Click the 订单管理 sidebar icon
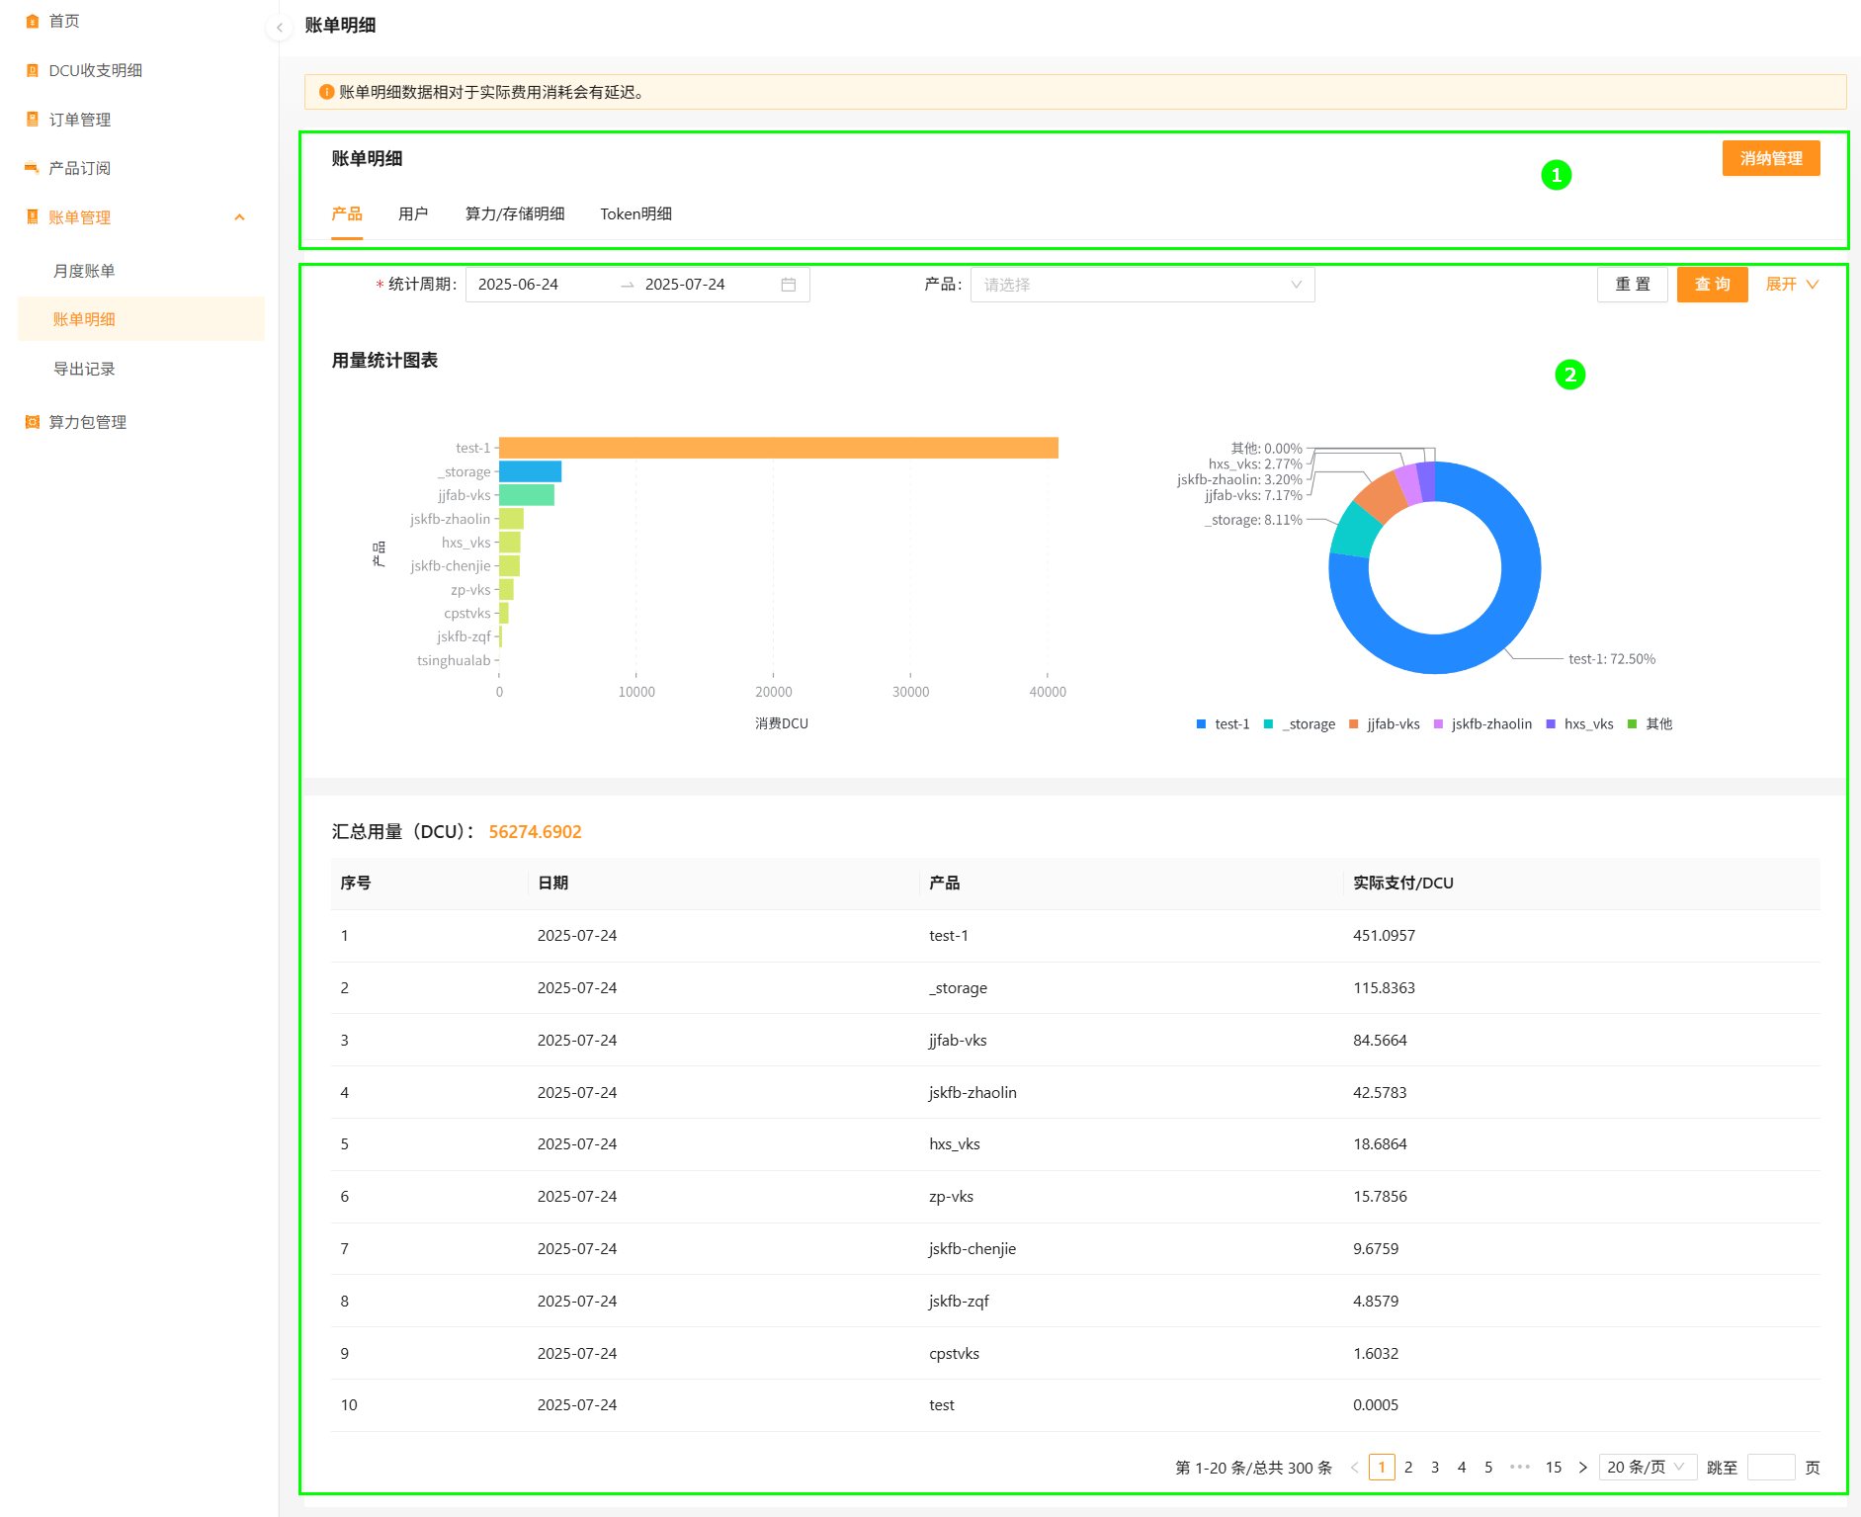Image resolution: width=1861 pixels, height=1517 pixels. click(33, 120)
